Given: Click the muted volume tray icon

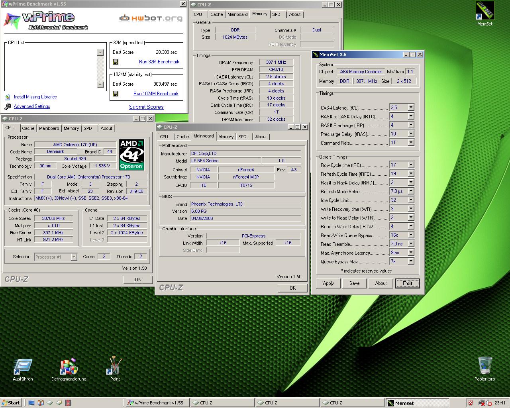Looking at the screenshot, I should pyautogui.click(x=488, y=403).
